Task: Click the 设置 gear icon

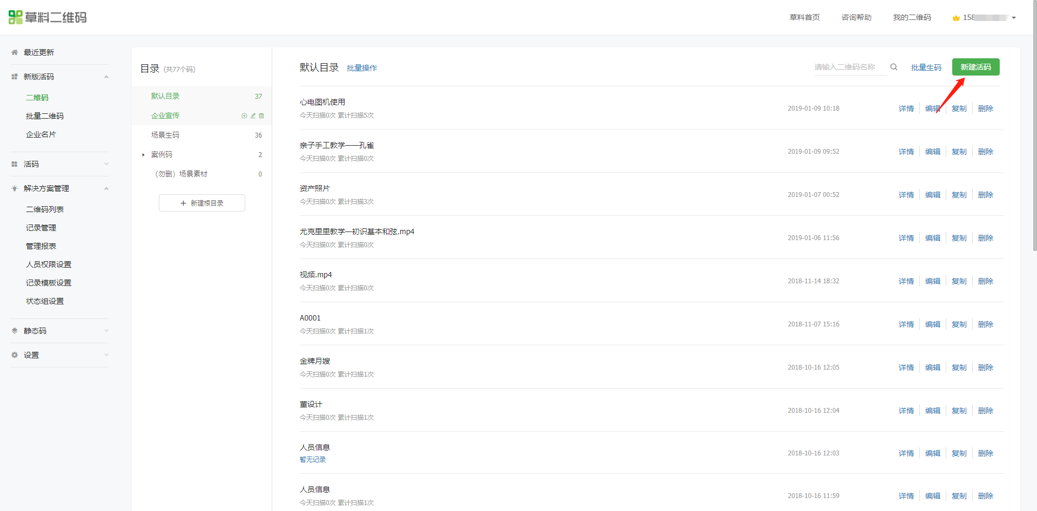Action: tap(15, 355)
